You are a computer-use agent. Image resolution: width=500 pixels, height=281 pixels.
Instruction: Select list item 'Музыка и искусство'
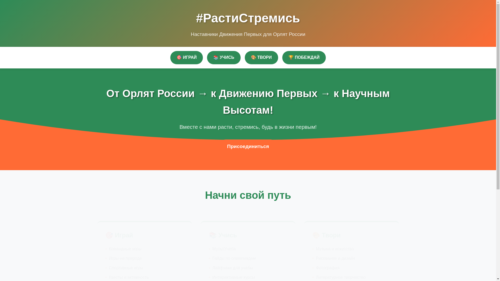[x=335, y=249]
